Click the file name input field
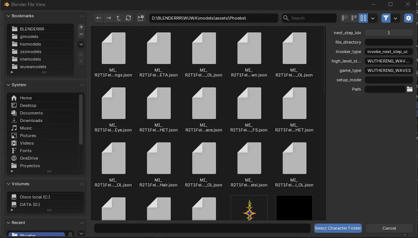418x238 pixels. [x=202, y=228]
